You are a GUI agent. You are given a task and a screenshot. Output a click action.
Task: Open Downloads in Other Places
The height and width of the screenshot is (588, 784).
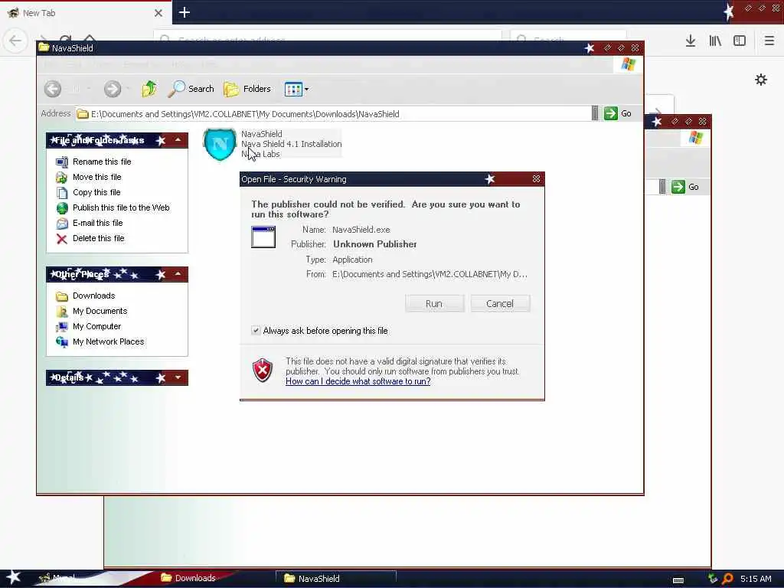click(x=94, y=296)
